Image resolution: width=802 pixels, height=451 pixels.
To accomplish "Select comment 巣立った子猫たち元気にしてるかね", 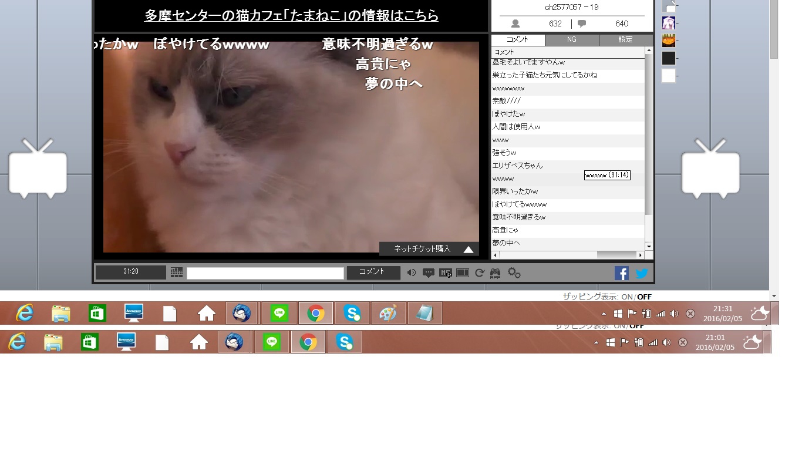I will (568, 75).
